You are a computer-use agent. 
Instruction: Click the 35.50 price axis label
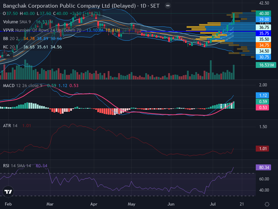pyautogui.click(x=263, y=39)
